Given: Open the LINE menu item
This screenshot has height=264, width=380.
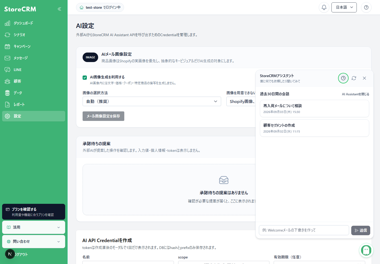Looking at the screenshot, I should 34,70.
